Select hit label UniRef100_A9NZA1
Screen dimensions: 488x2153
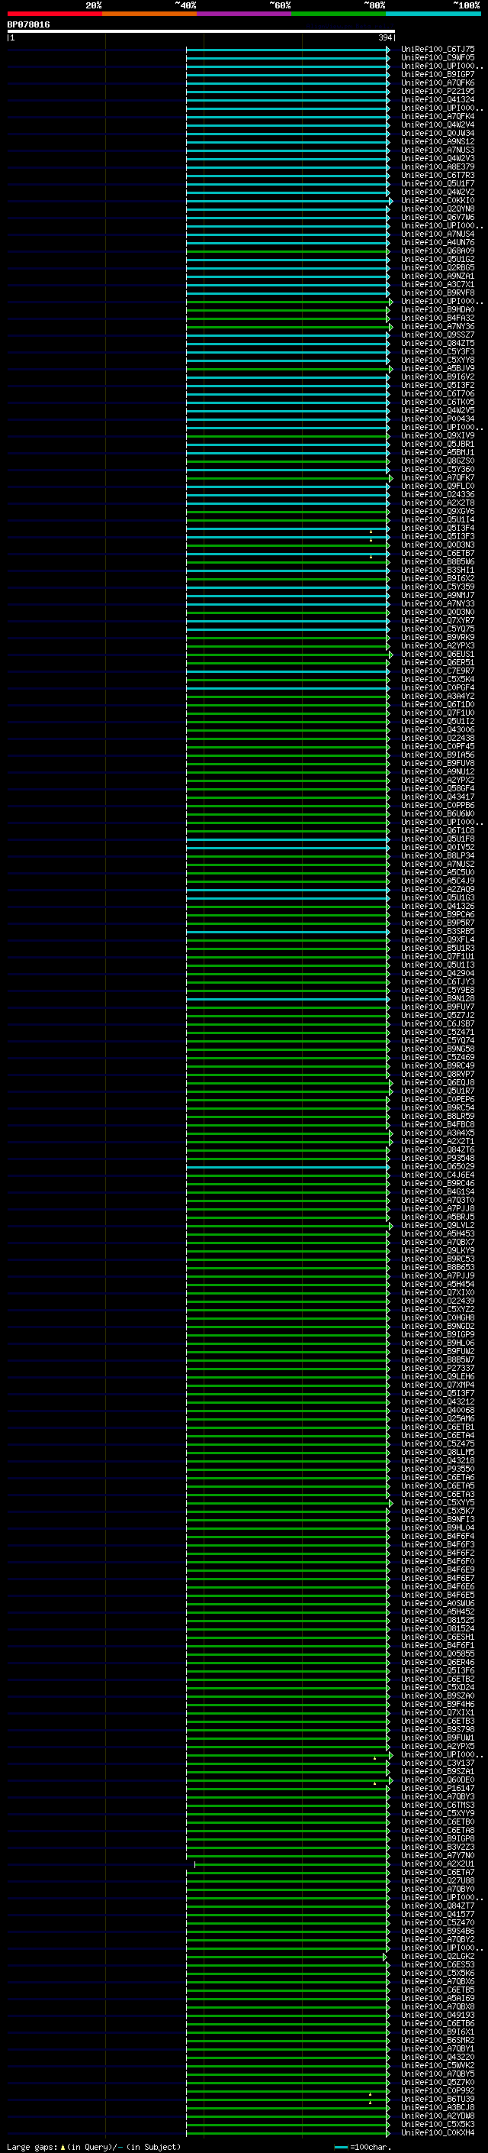(x=437, y=276)
